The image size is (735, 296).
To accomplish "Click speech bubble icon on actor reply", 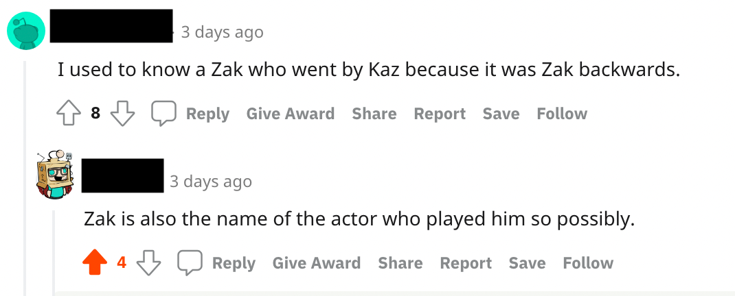I will click(x=190, y=263).
